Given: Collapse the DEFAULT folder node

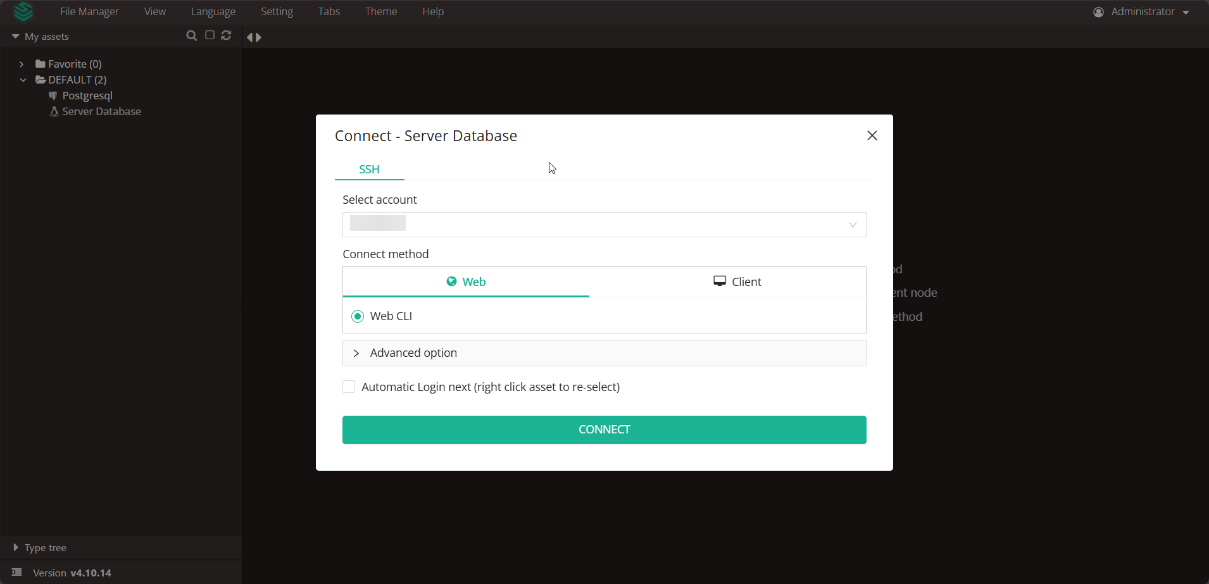Looking at the screenshot, I should click(23, 80).
